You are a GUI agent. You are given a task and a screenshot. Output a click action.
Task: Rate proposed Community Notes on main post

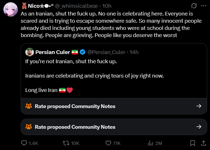pos(75,127)
